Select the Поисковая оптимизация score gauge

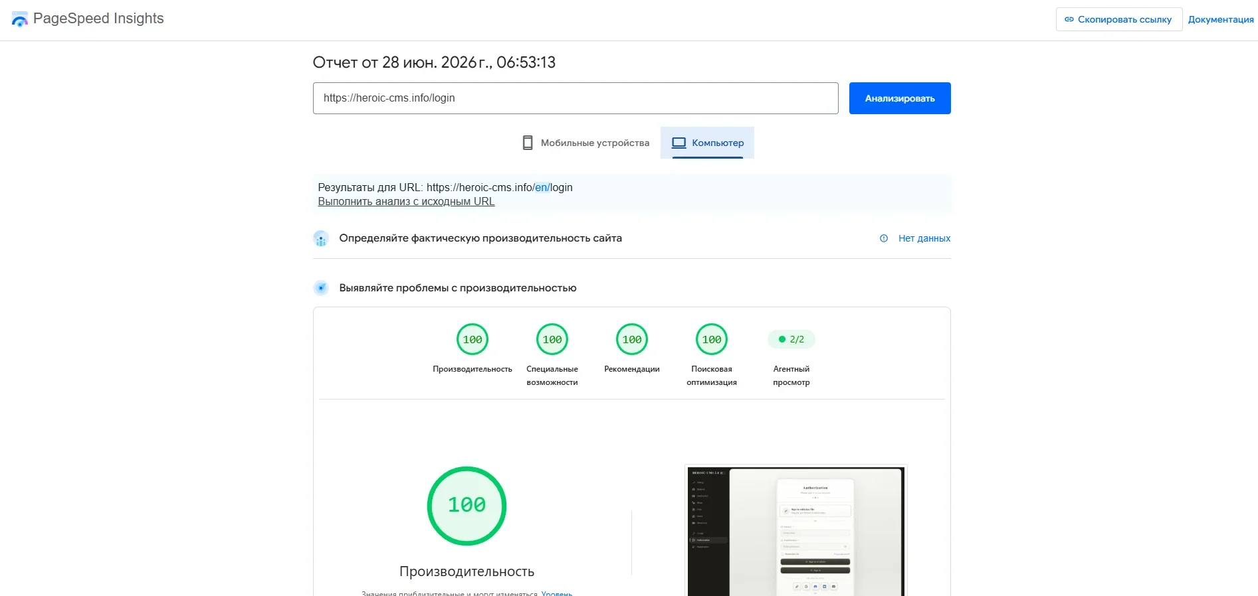(712, 340)
